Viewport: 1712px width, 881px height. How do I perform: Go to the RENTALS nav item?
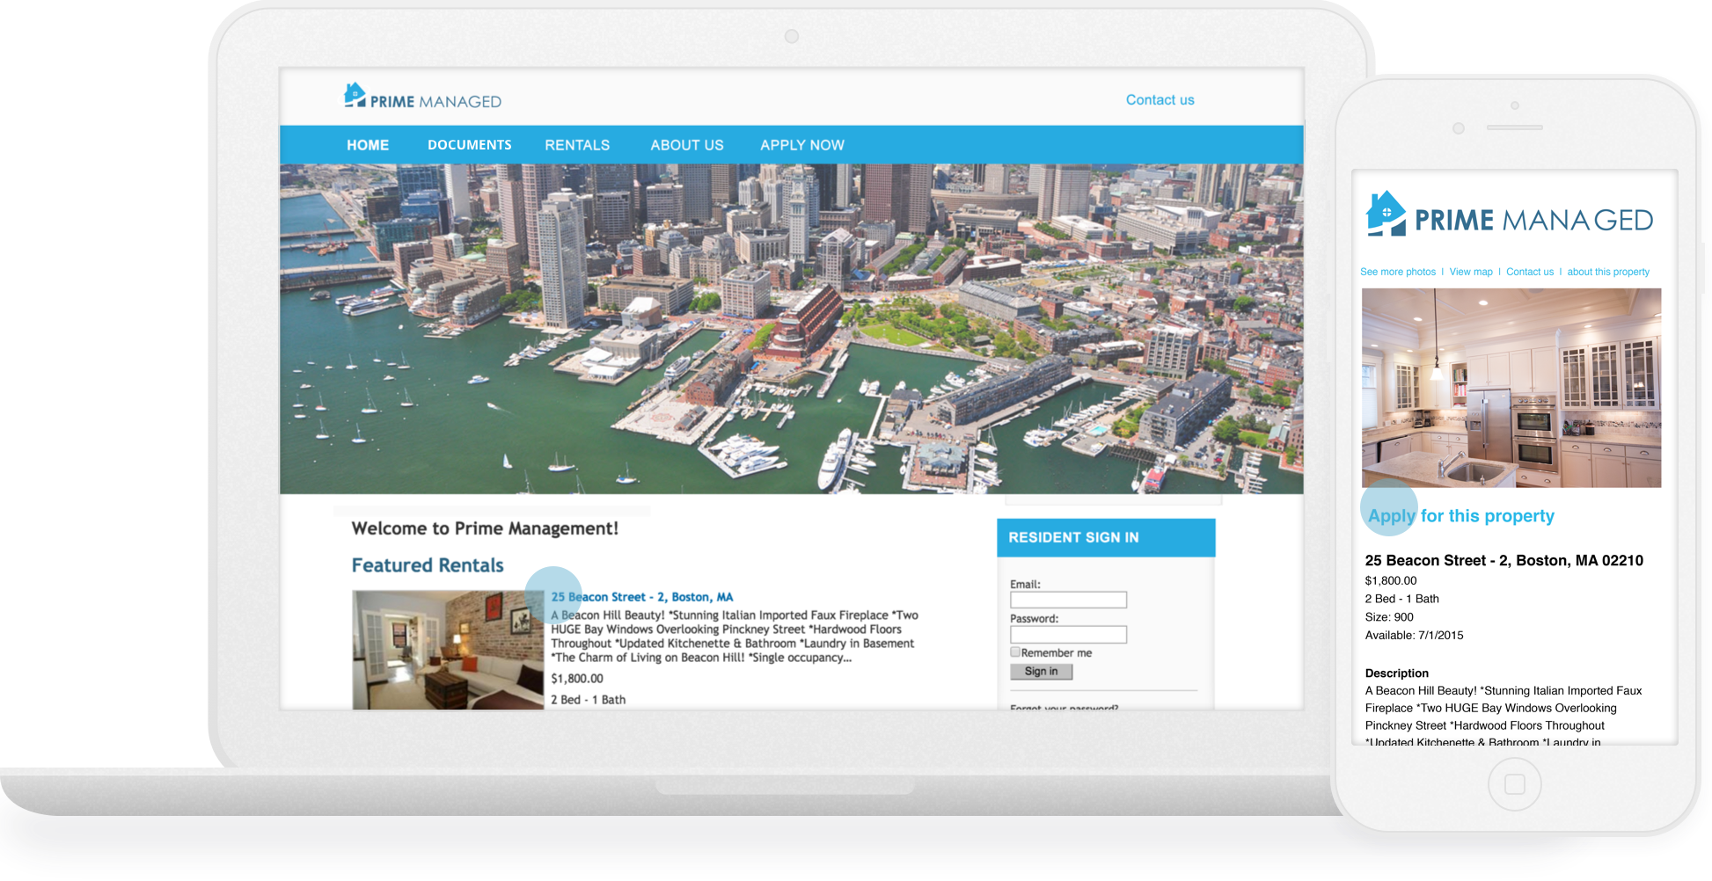tap(577, 145)
